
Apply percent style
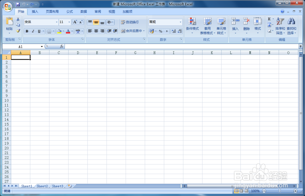point(160,31)
